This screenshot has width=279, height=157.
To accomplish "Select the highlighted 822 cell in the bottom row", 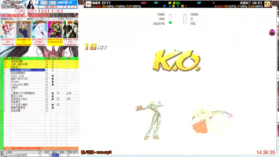I will [55, 155].
